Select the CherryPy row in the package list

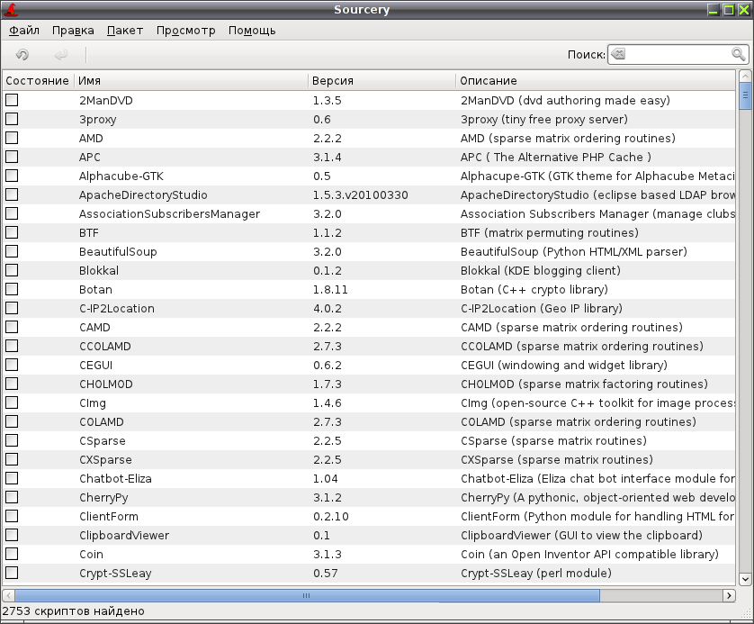(x=369, y=497)
